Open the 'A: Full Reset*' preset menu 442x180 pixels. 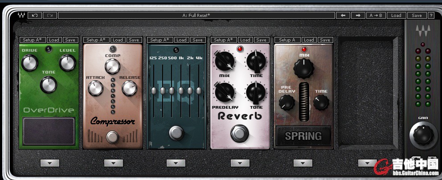pos(196,15)
